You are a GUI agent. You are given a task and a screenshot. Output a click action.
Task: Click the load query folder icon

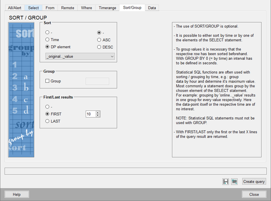pyautogui.click(x=234, y=181)
